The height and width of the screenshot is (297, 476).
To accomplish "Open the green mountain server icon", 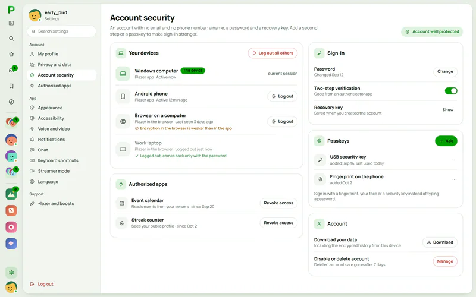I will [x=11, y=194].
